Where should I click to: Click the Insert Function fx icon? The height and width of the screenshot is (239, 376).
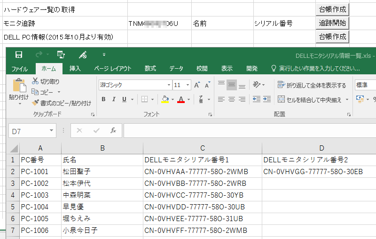point(113,130)
